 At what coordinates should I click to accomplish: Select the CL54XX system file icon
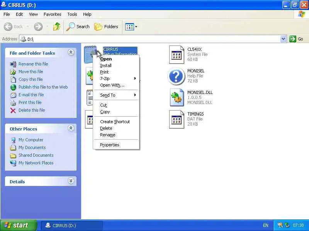(177, 55)
